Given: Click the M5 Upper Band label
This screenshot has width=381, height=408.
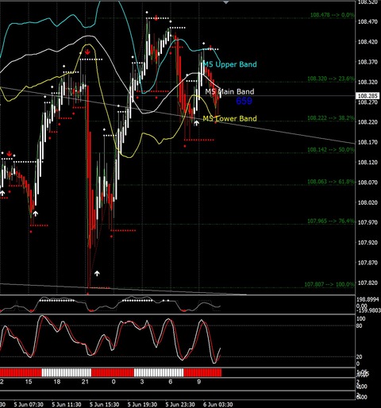Looking at the screenshot, I should 229,64.
